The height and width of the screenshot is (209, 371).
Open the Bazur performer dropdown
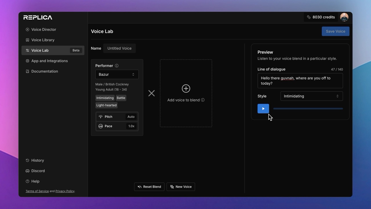(117, 74)
